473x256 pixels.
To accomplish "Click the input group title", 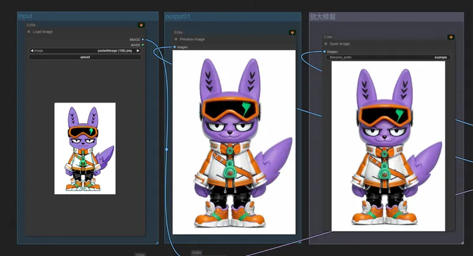I will [25, 16].
